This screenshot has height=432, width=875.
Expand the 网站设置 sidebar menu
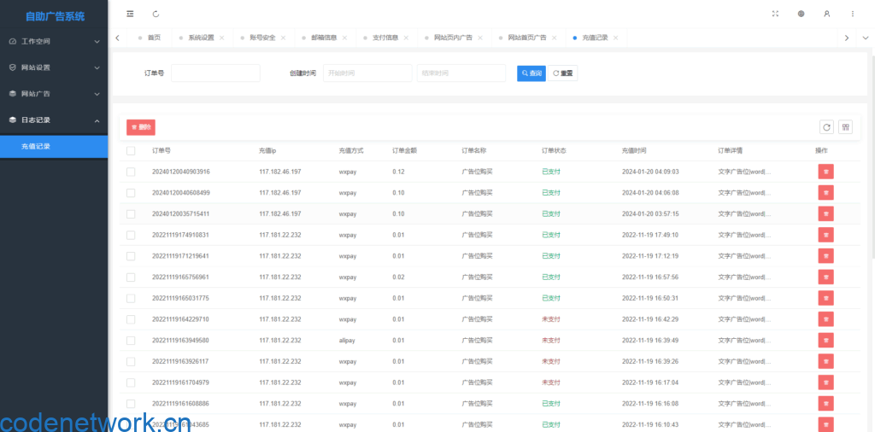[x=54, y=67]
